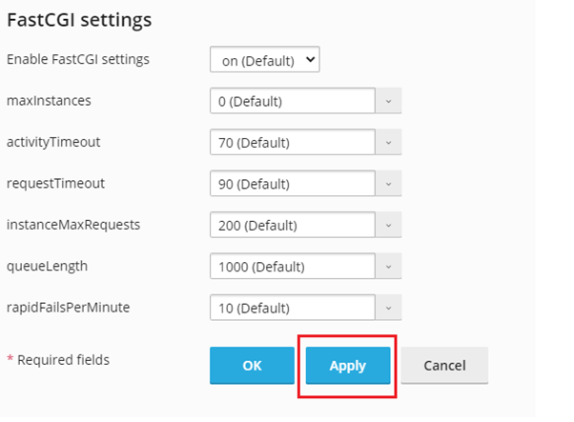Click the FastCGI settings heading
Image resolution: width=574 pixels, height=422 pixels.
pos(79,19)
